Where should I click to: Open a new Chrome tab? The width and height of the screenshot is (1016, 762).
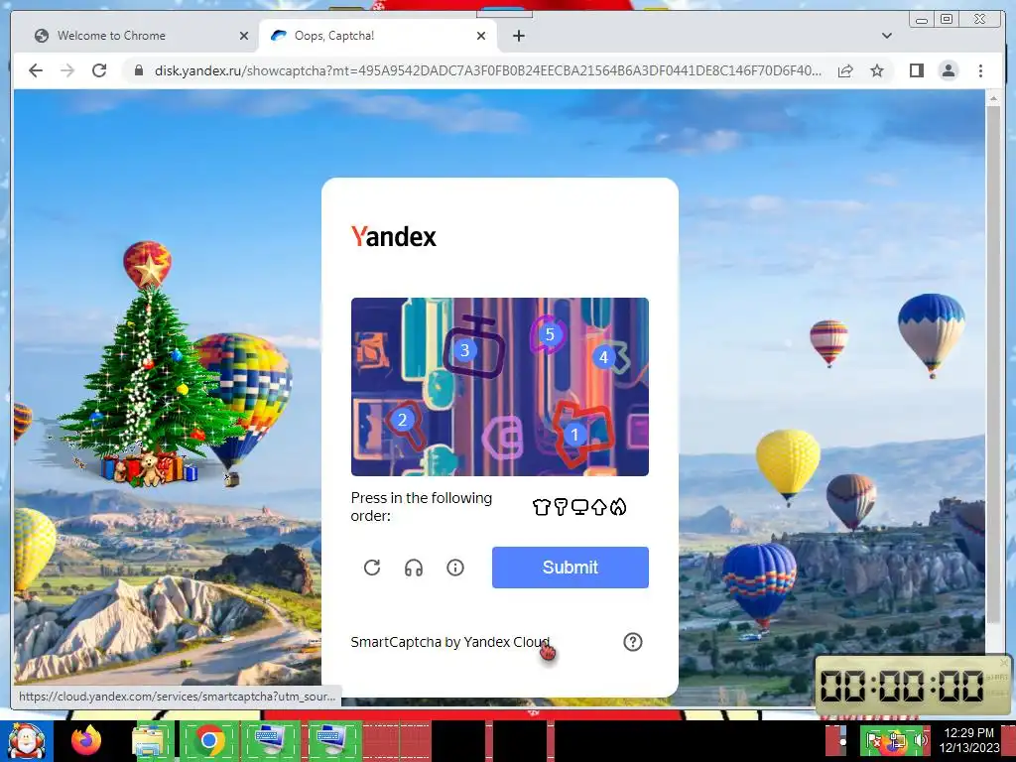coord(518,36)
